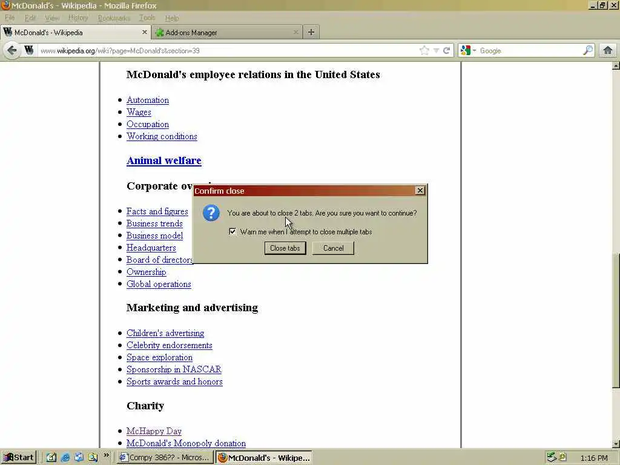Reload the page with the refresh icon
This screenshot has height=465, width=620.
[446, 51]
